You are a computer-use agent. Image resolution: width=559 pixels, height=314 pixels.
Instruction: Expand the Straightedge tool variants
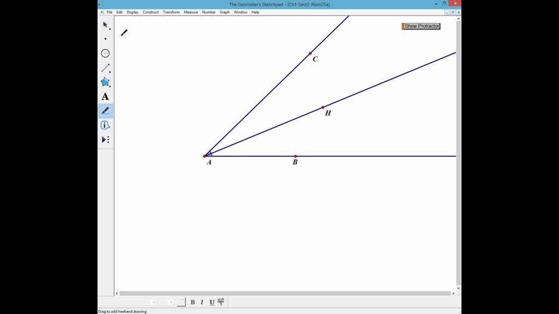coord(109,71)
